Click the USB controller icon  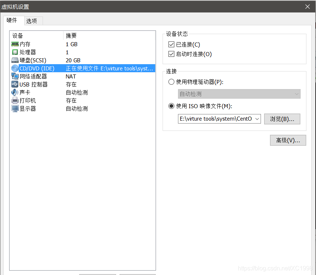[x=15, y=84]
